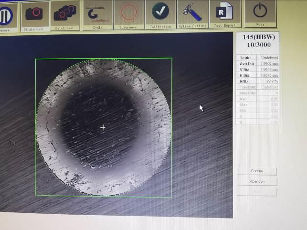The image size is (307, 230).
Task: Click the Avg Dia value cell
Action: coord(269,63)
